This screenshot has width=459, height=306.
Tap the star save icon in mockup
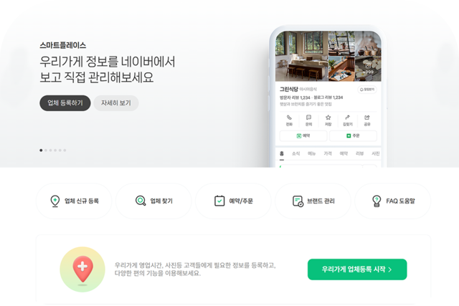click(328, 118)
